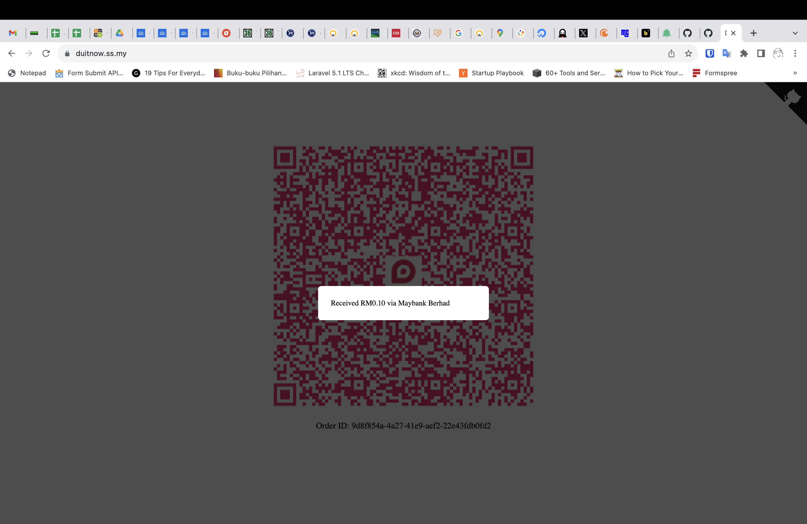Expand the tab search chevron

tap(795, 33)
